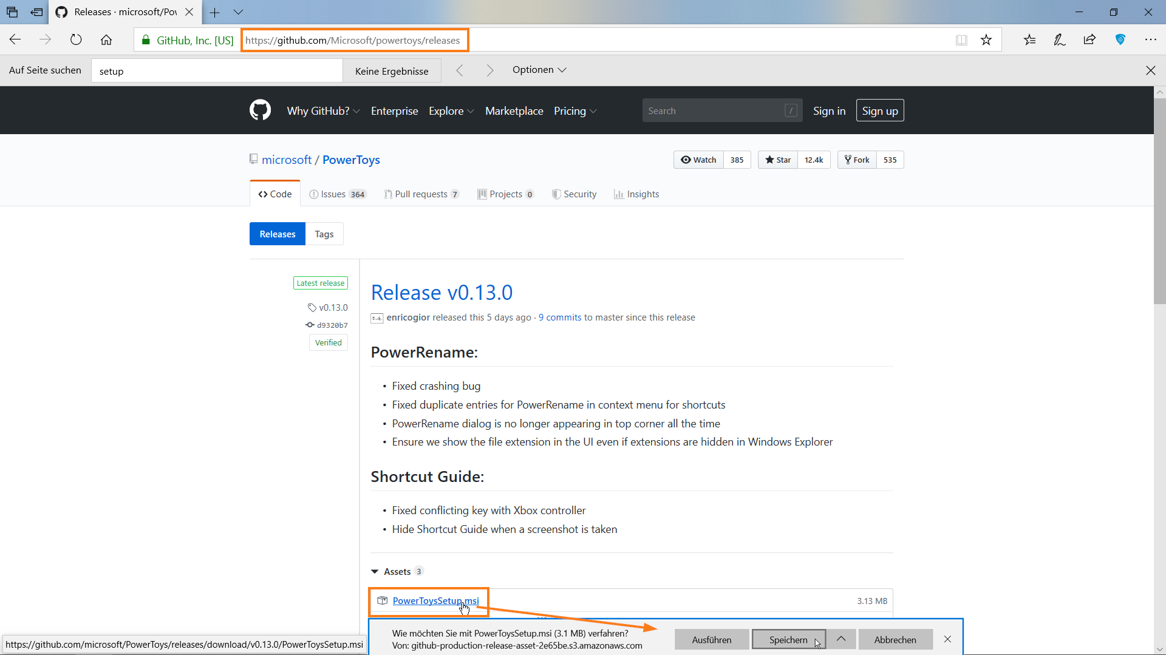This screenshot has width=1166, height=655.
Task: Add page to favorites with star icon
Action: coord(986,40)
